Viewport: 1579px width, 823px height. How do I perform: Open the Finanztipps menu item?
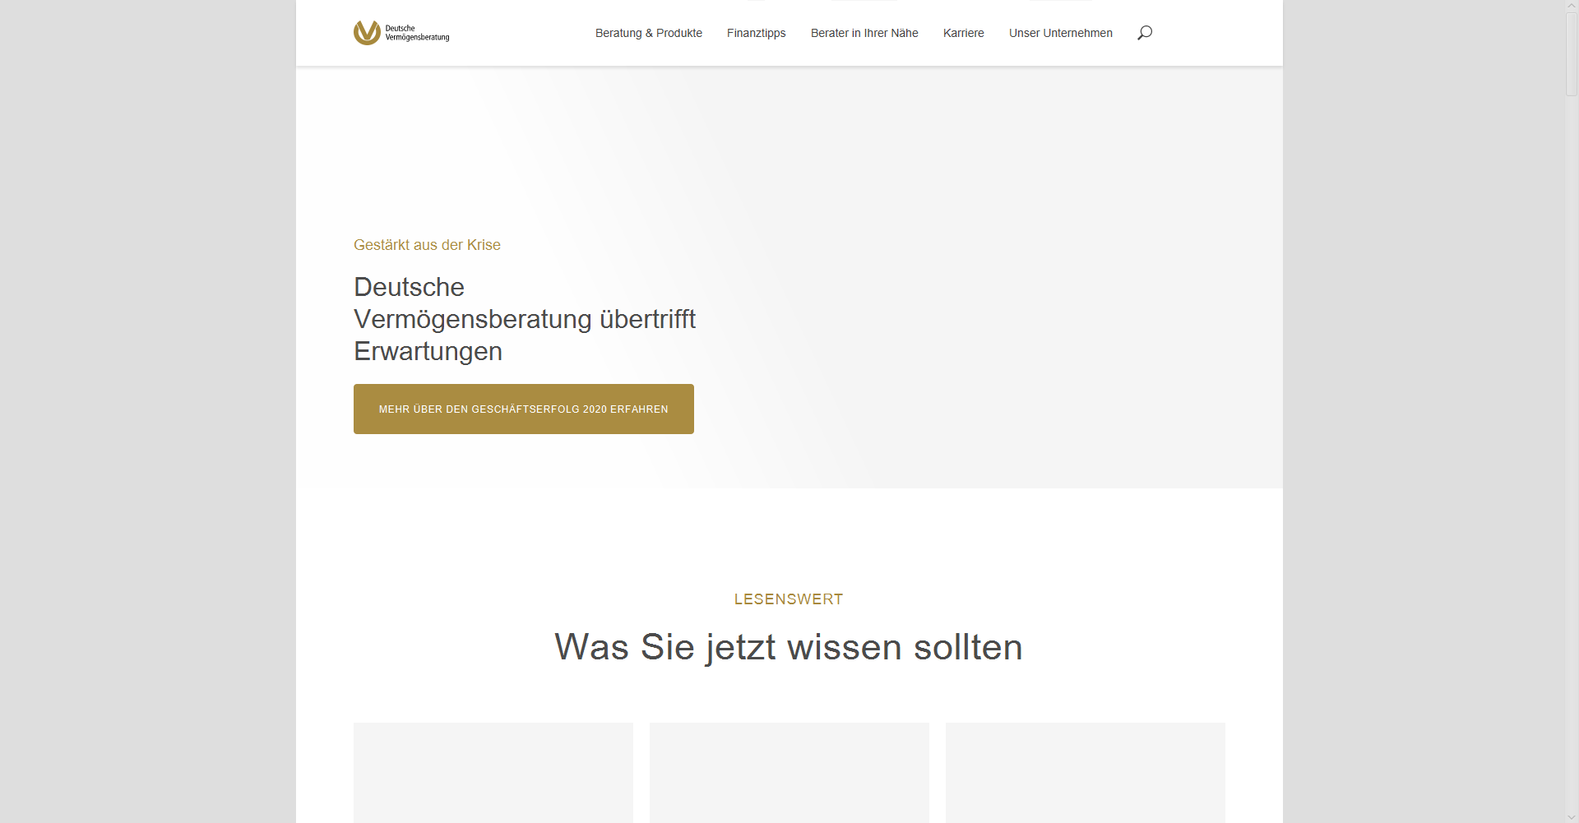coord(757,33)
